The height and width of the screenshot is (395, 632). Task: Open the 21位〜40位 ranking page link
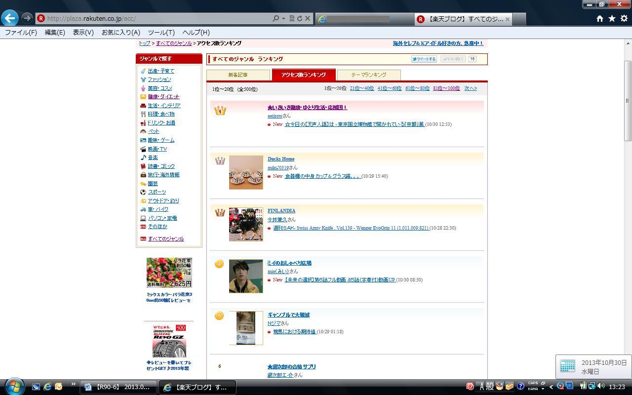coord(361,88)
